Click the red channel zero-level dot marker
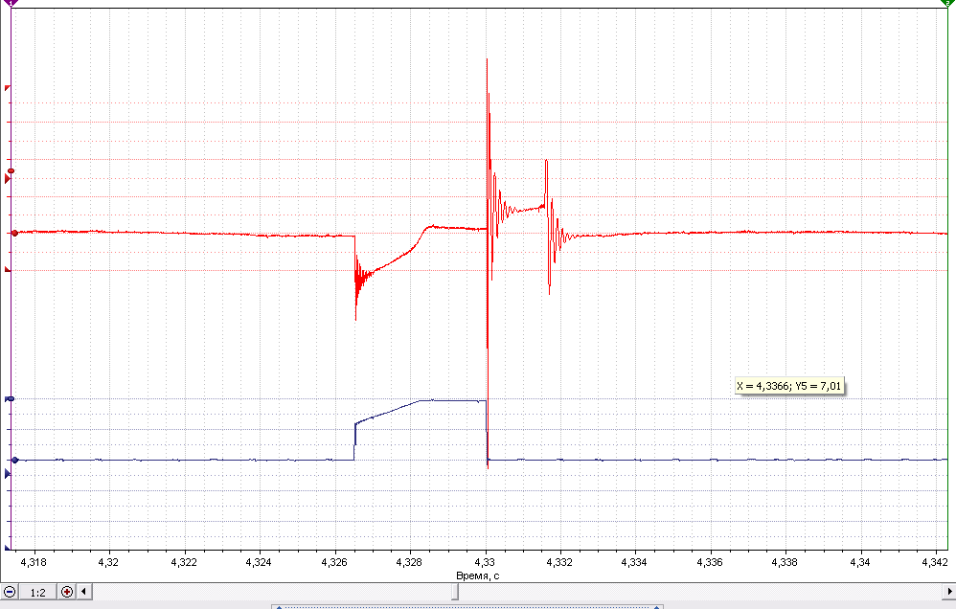The image size is (956, 609). point(14,233)
